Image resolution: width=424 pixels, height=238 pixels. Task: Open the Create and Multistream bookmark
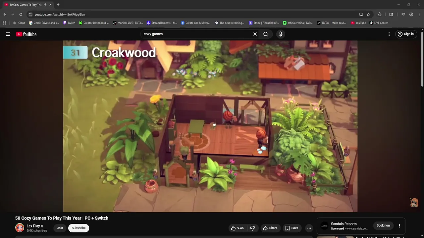(195, 23)
